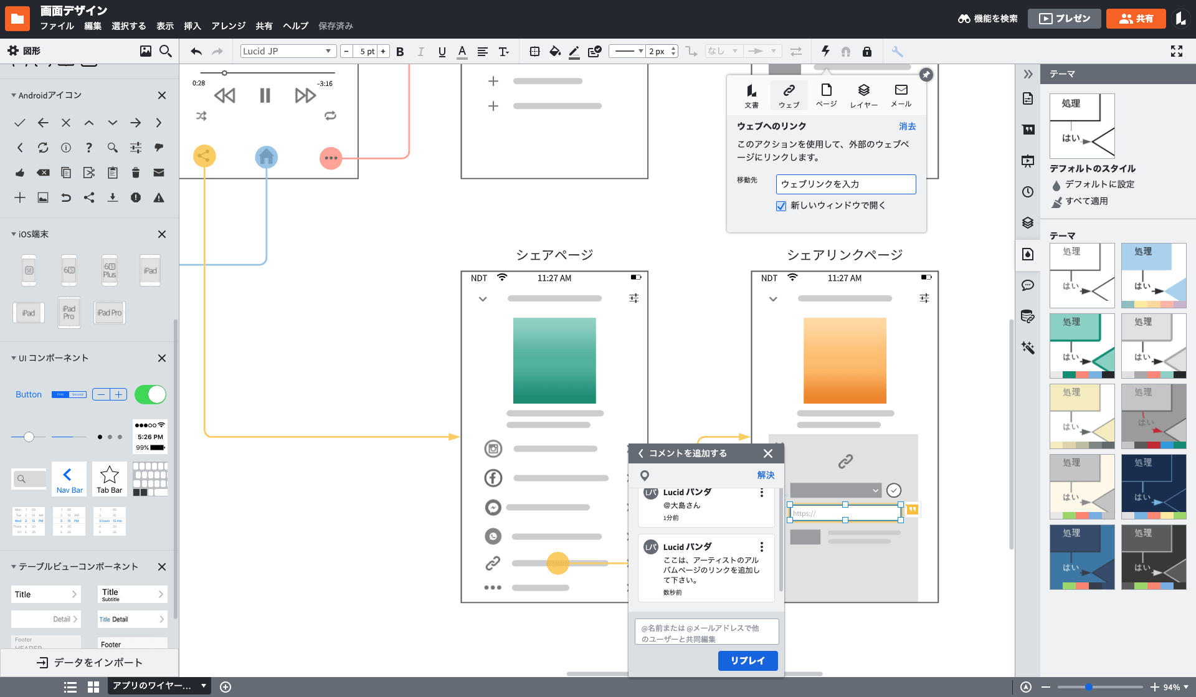Select the Fill color bucket tool
The image size is (1196, 697).
554,51
